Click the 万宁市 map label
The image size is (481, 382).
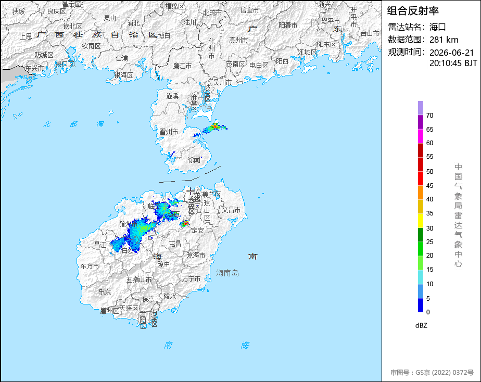pos(191,278)
